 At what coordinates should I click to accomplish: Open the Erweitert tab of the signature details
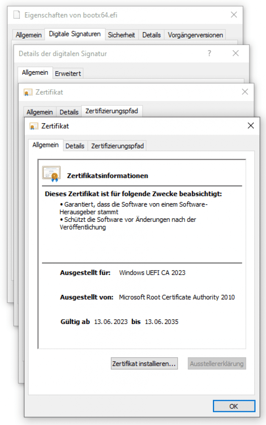68,73
